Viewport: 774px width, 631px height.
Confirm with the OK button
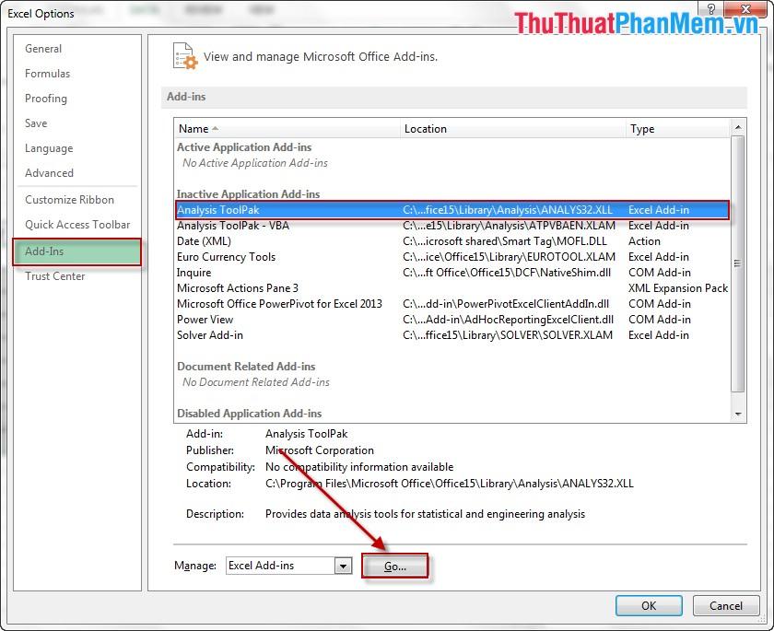pos(649,606)
